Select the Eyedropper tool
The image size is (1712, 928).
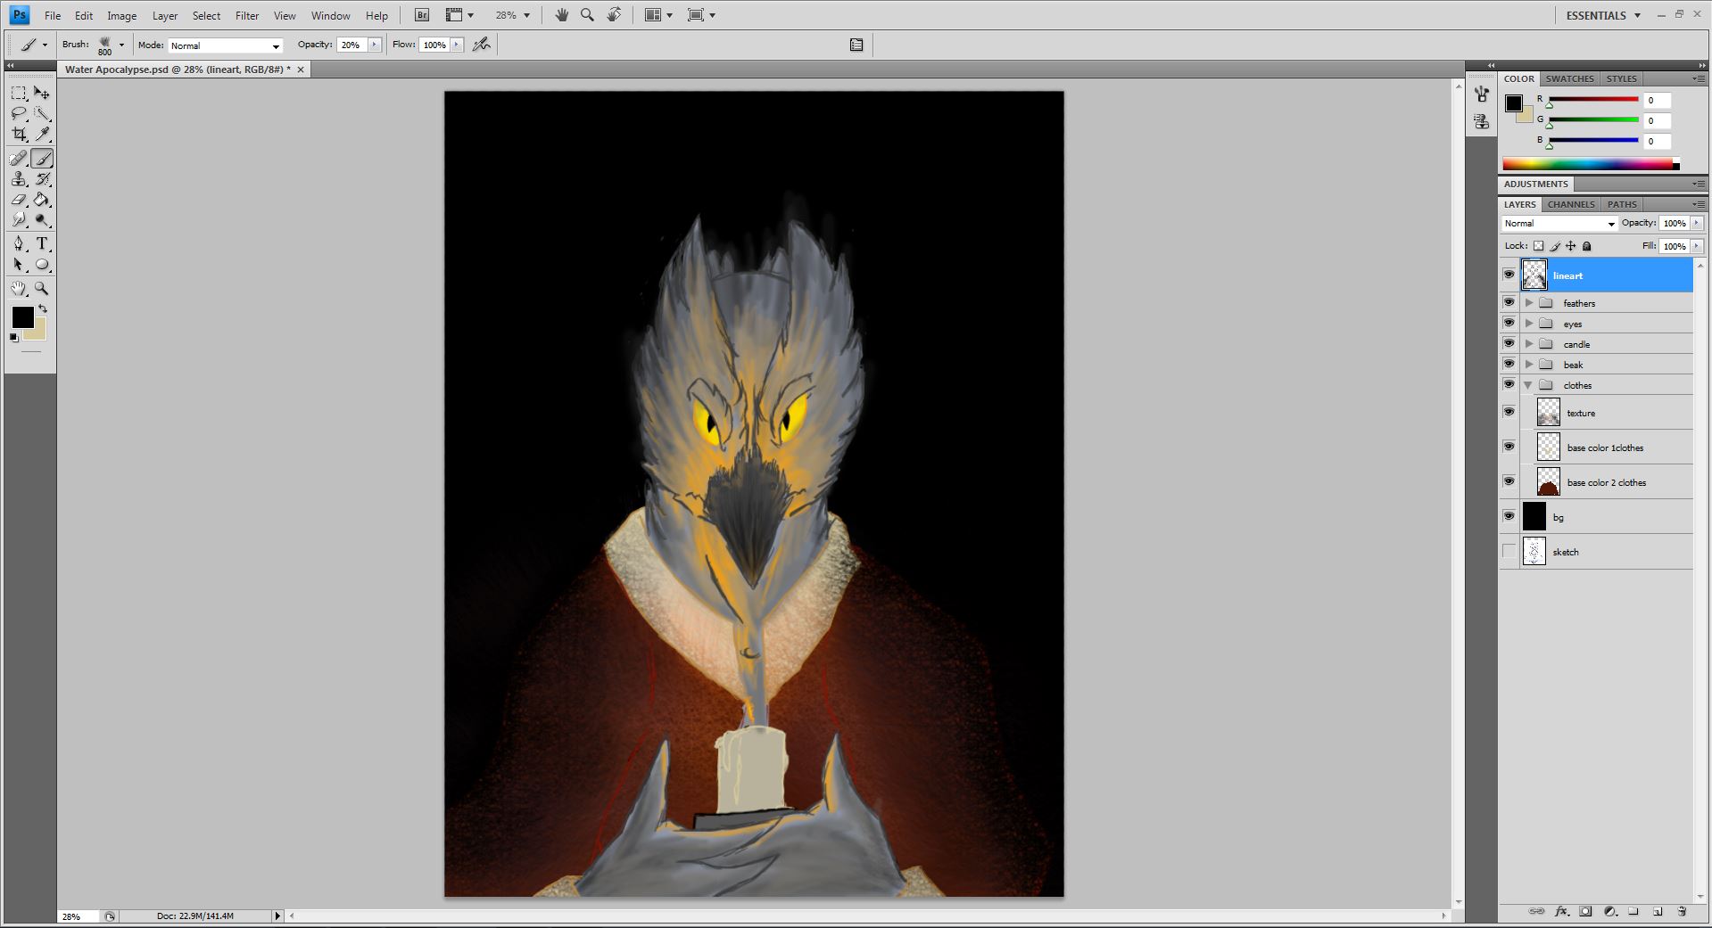[42, 135]
